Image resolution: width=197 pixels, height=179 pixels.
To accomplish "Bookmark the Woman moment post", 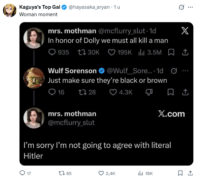I will [180, 173].
